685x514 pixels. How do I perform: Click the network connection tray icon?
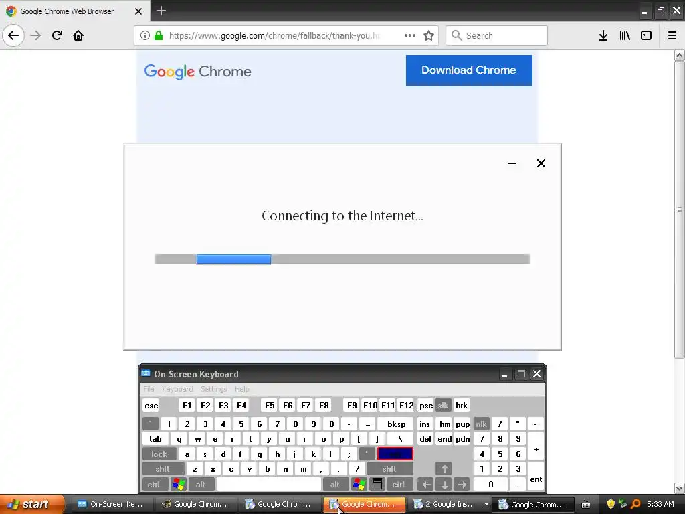623,505
